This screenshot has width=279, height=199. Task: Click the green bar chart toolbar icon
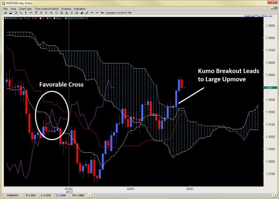[82, 13]
